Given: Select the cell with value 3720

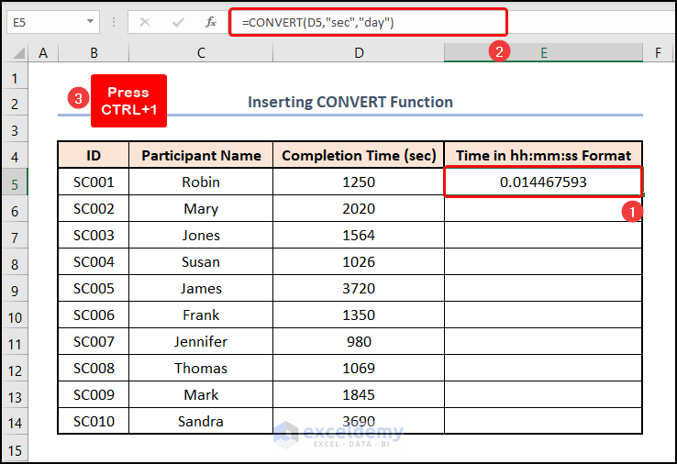Looking at the screenshot, I should click(x=359, y=288).
